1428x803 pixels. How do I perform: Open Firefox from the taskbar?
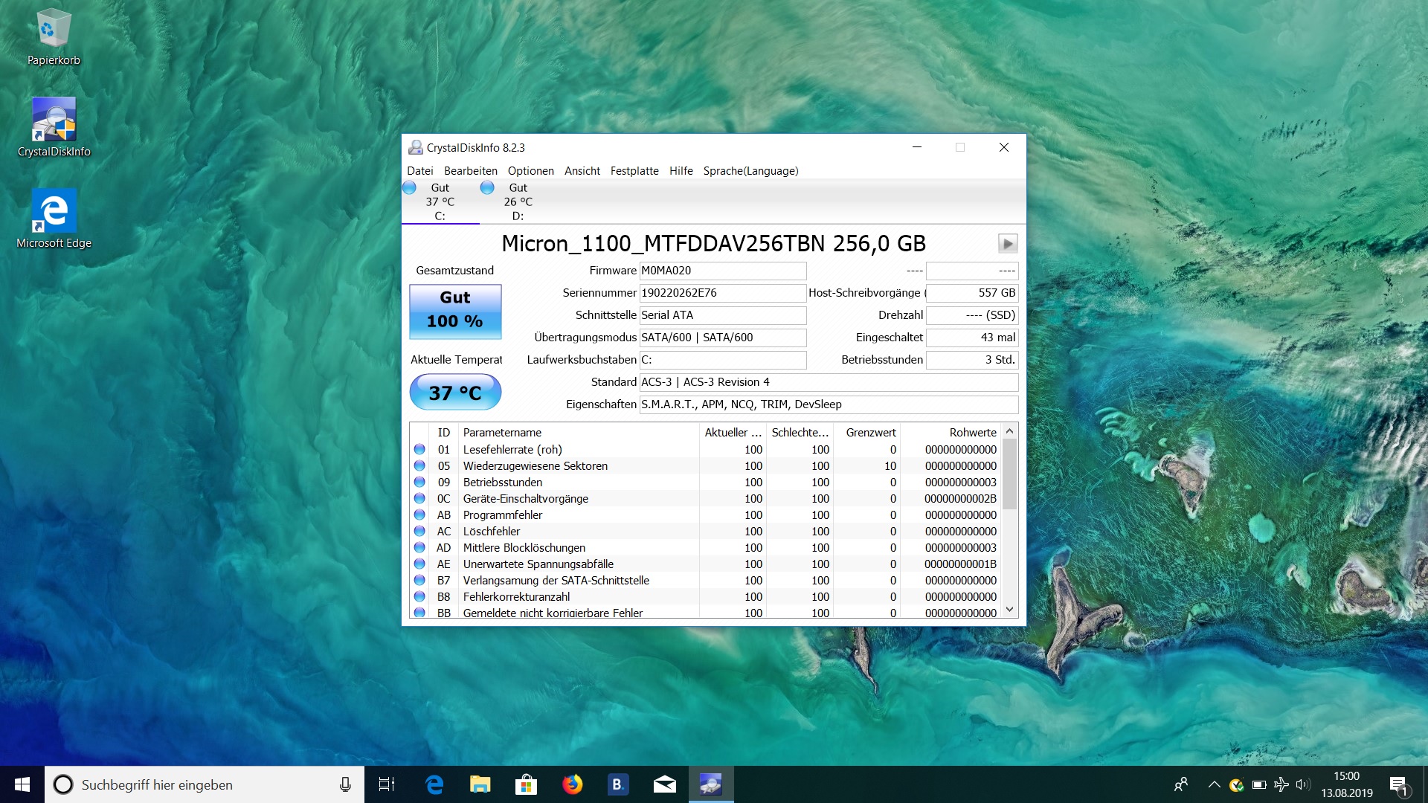[572, 784]
